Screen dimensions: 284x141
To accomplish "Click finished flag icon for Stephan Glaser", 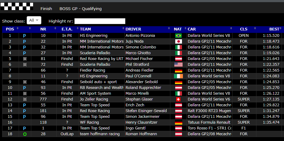I will (25, 99).
